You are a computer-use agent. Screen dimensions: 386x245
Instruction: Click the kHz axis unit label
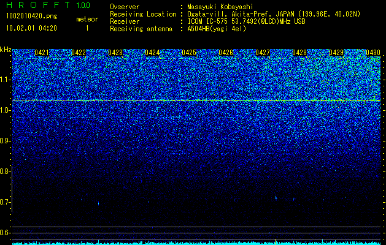point(6,50)
